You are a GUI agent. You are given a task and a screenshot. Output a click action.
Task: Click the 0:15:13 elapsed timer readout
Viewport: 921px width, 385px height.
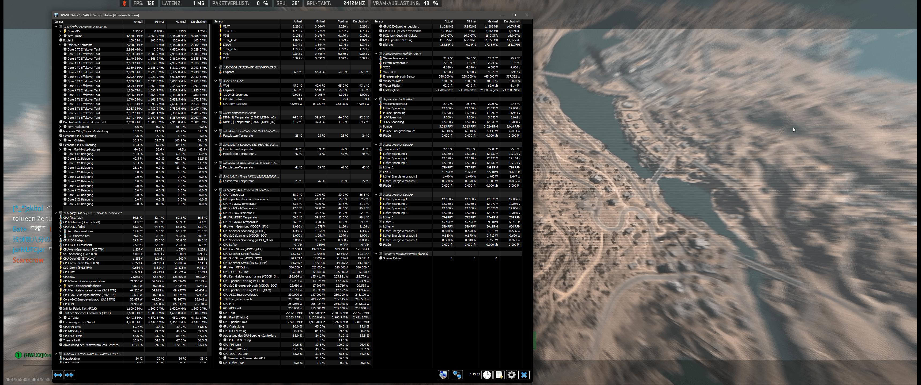[x=474, y=375]
